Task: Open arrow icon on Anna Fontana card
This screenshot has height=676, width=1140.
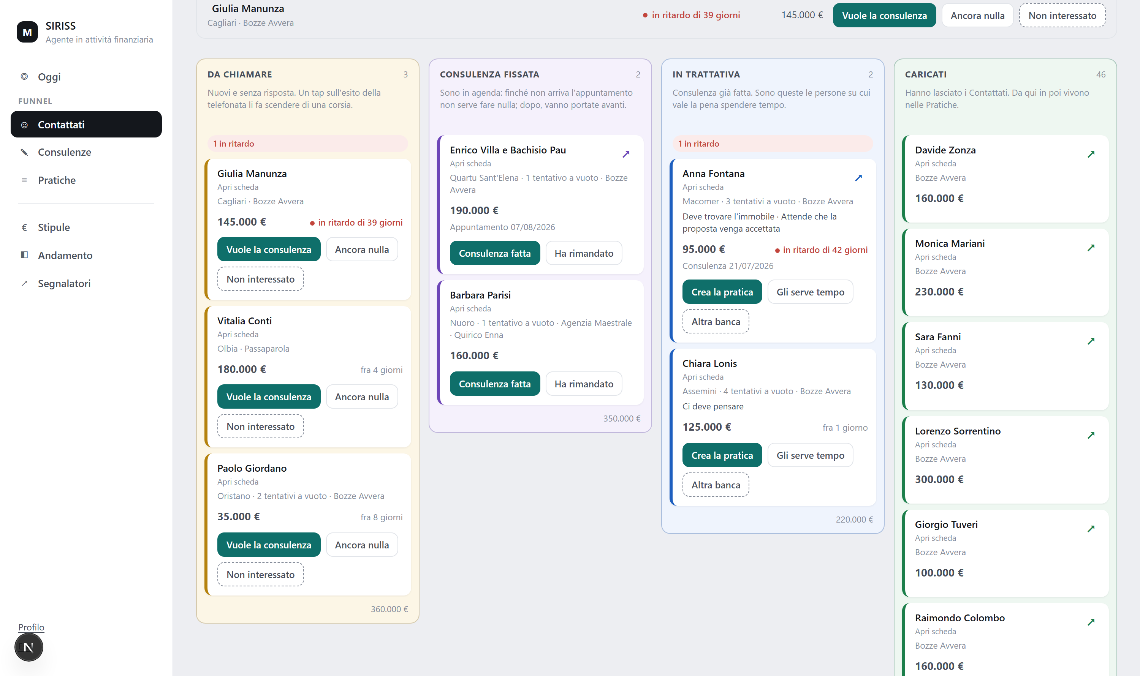Action: [x=858, y=178]
